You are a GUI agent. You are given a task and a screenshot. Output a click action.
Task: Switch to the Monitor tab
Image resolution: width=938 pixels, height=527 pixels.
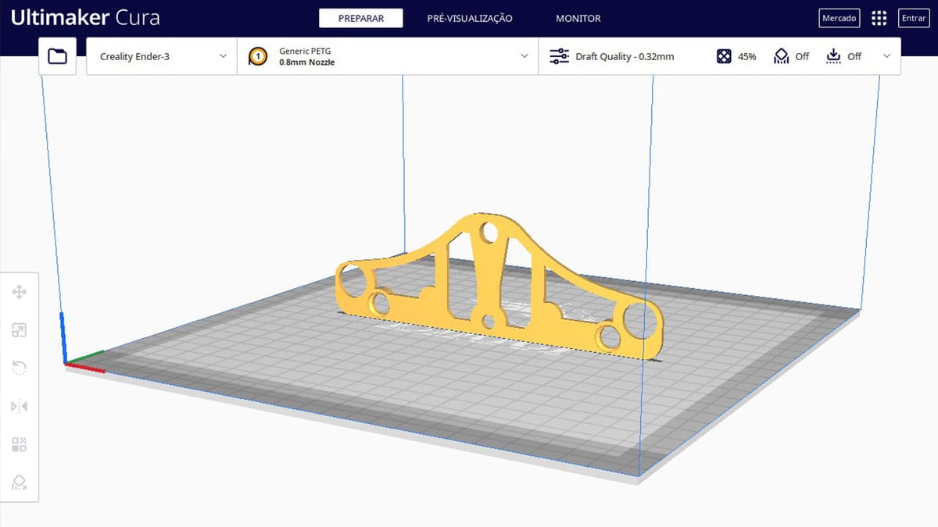[578, 18]
